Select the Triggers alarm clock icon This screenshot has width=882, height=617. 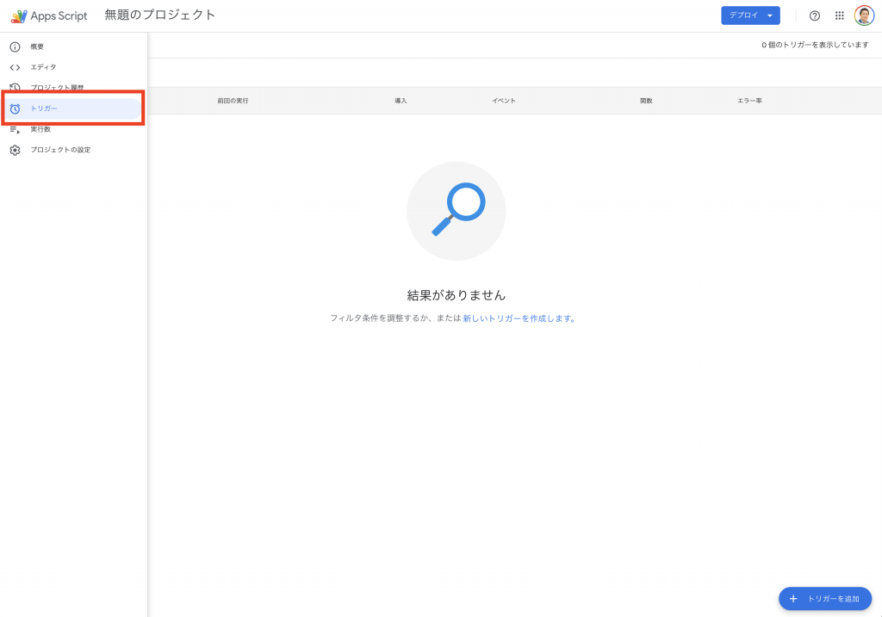(x=15, y=108)
